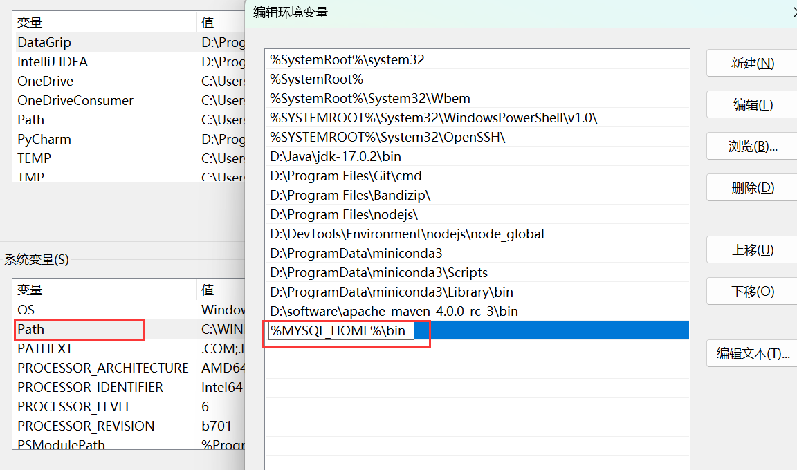Select PATHEXT system variable row
This screenshot has height=470, width=797.
point(130,348)
